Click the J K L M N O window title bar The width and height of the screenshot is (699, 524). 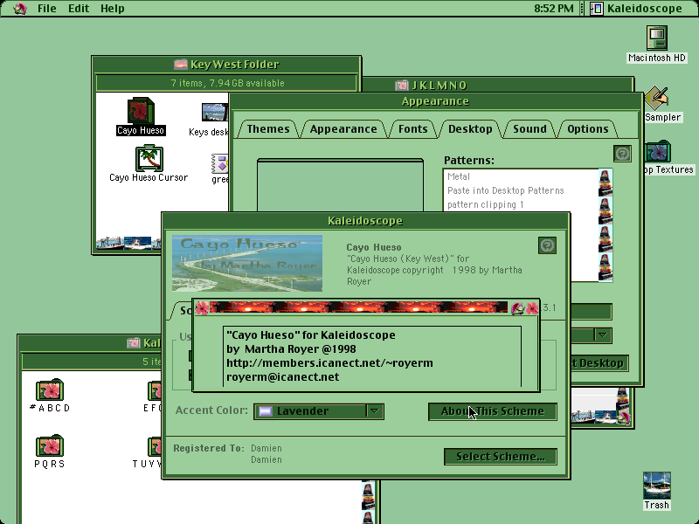497,85
